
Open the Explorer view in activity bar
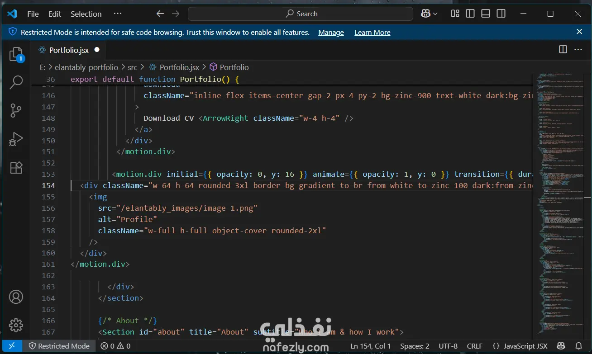[16, 55]
